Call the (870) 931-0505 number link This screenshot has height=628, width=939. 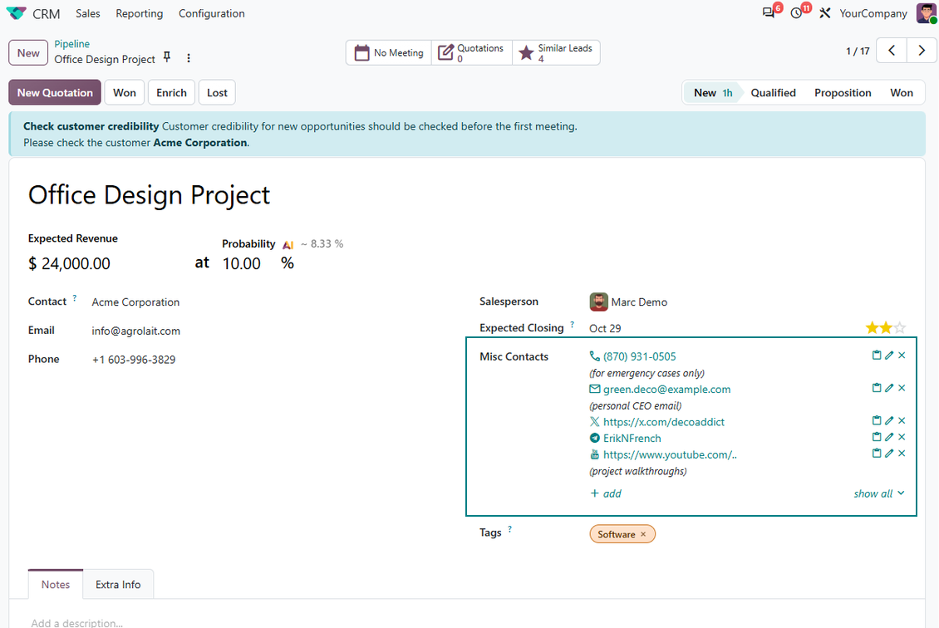[x=640, y=357]
